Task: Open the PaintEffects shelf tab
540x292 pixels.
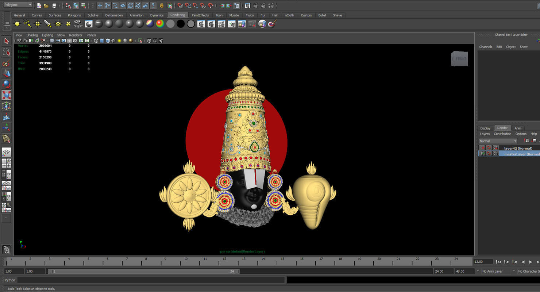Action: pyautogui.click(x=200, y=15)
